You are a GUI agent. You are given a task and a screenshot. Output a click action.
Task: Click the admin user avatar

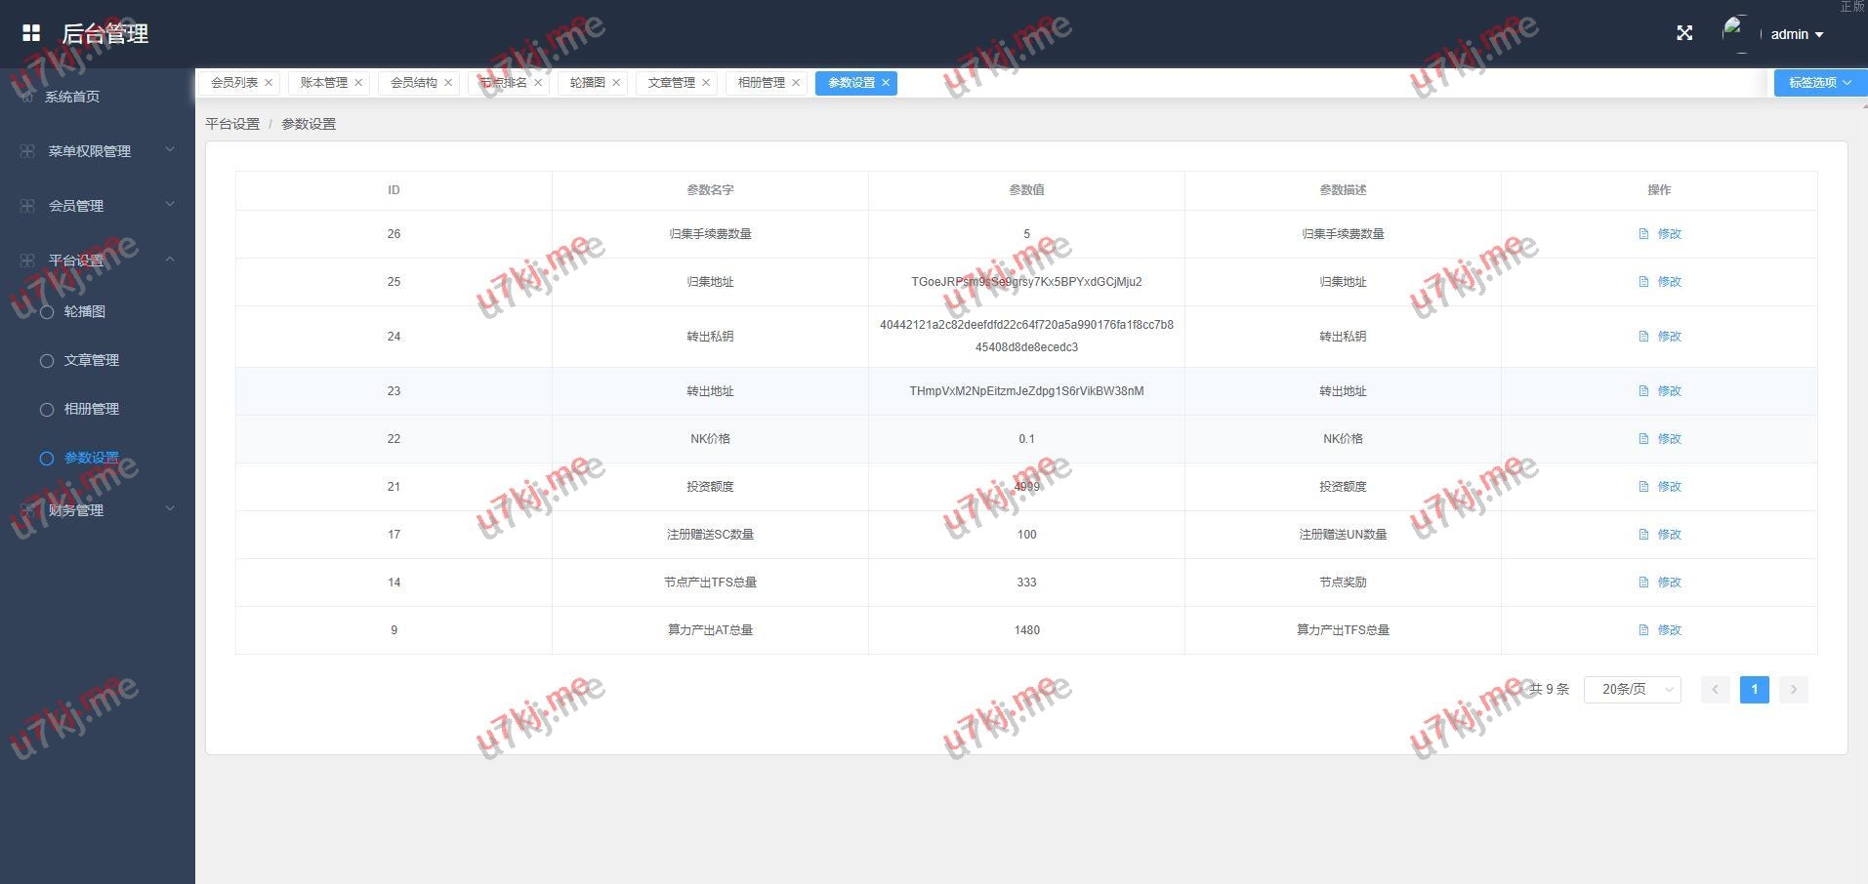point(1738,33)
